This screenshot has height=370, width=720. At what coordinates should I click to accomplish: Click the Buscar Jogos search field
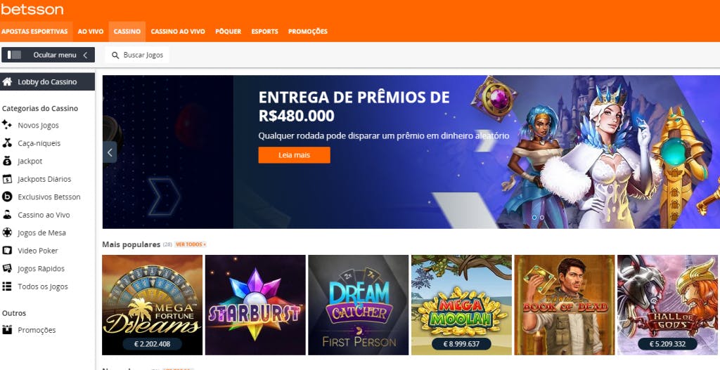137,55
